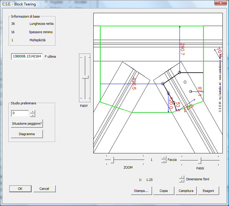Image resolution: width=229 pixels, height=206 pixels.
Task: Click the ZOOM slider handle
Action: click(x=112, y=160)
